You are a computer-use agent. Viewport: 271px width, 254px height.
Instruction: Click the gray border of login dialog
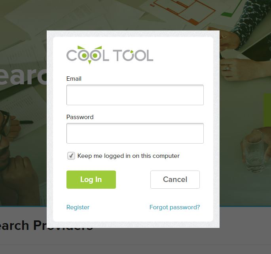pos(50,129)
